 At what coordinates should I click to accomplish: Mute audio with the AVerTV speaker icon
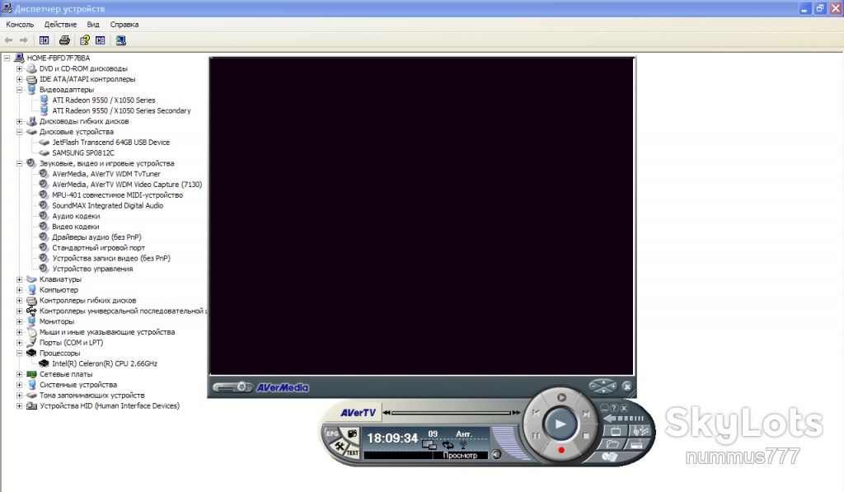496,454
